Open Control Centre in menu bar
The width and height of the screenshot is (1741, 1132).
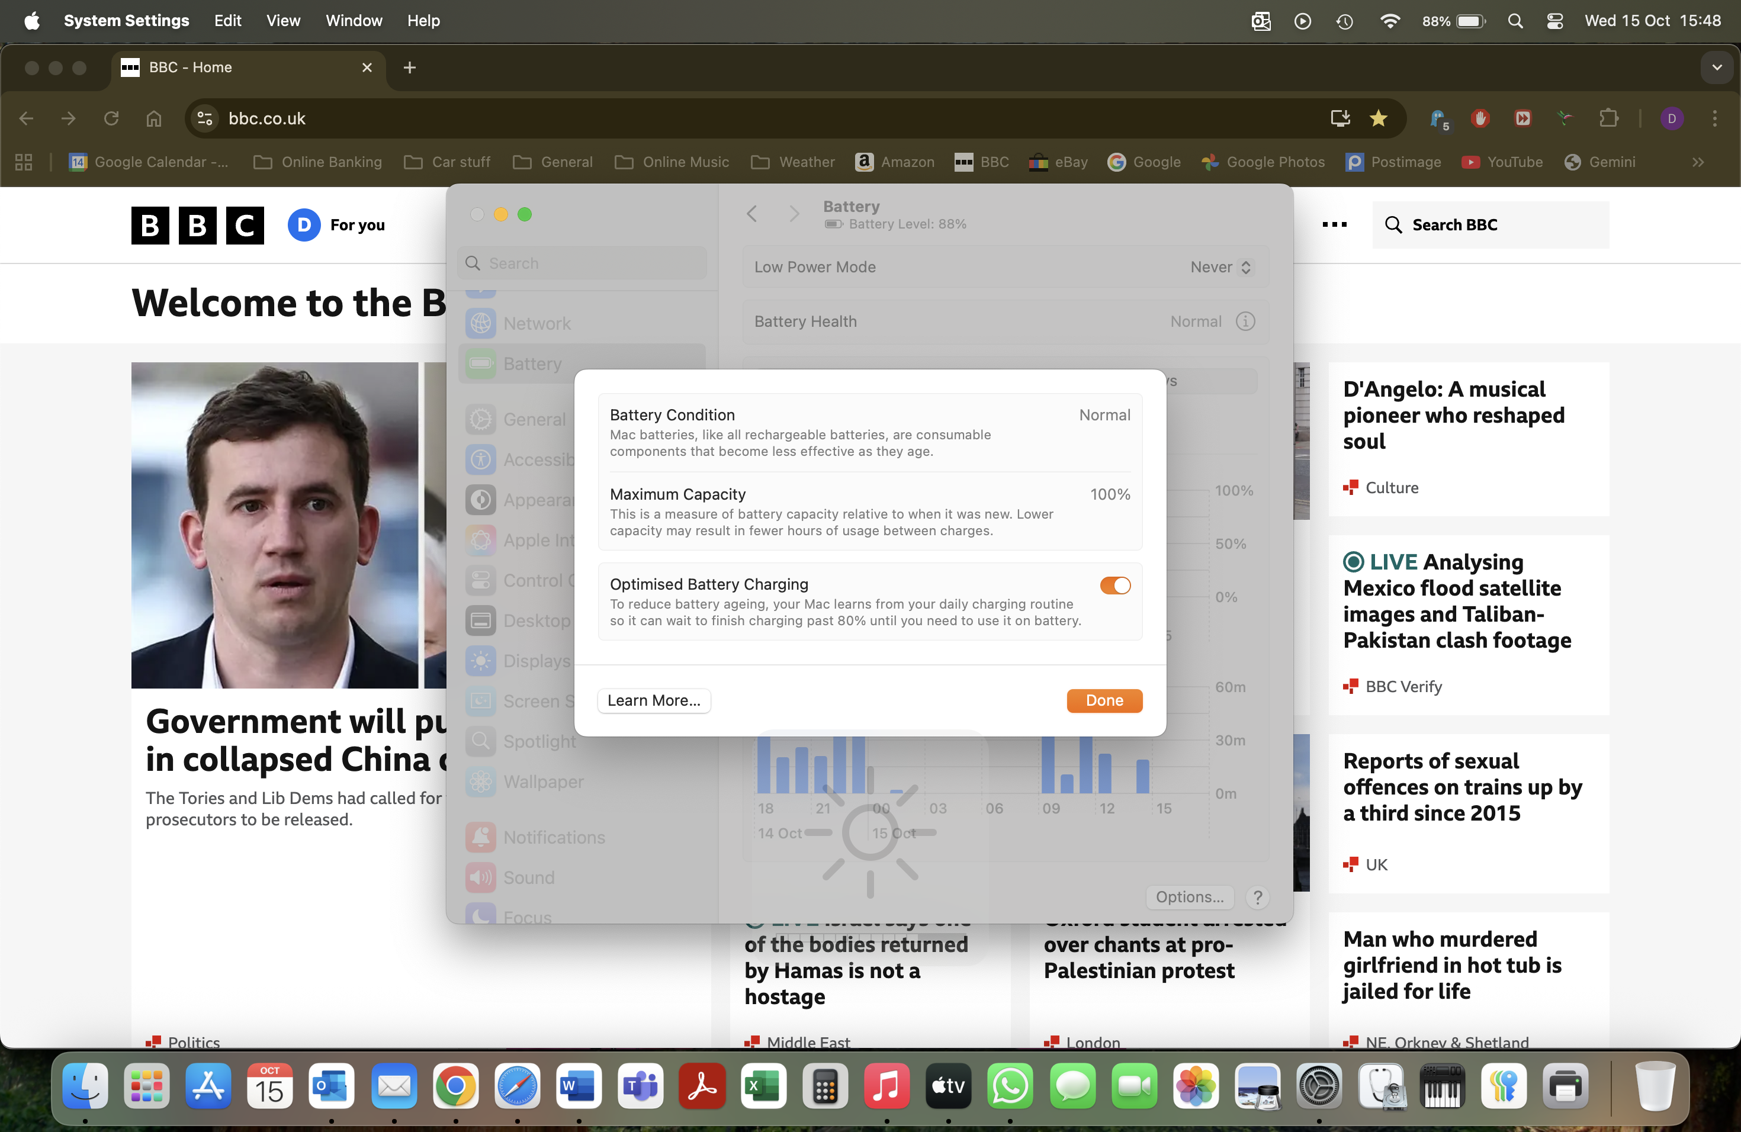point(1555,21)
